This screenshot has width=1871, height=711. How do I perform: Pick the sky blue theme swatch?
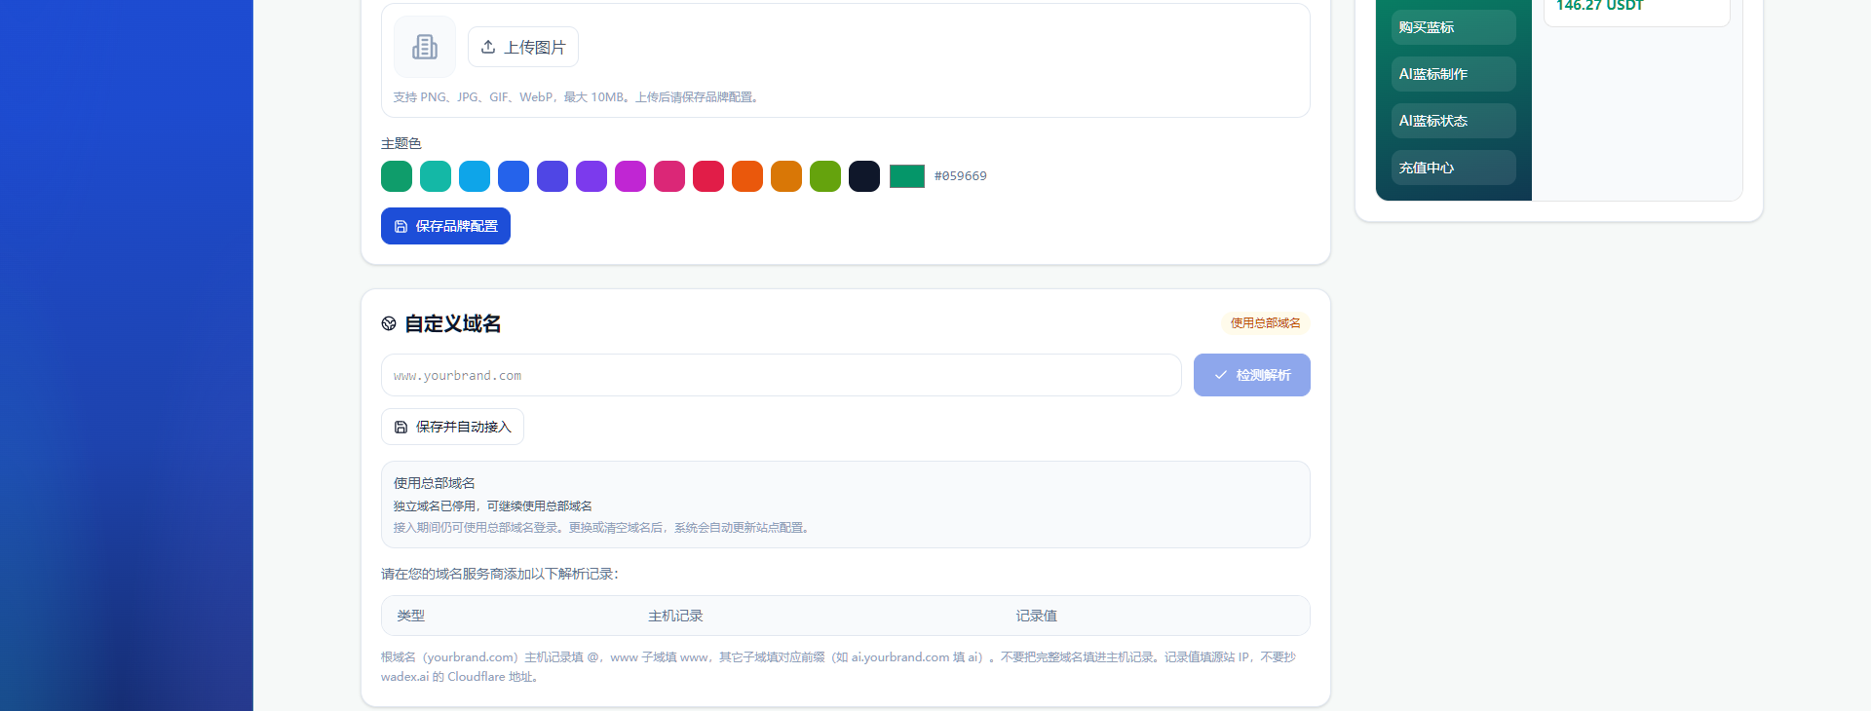pyautogui.click(x=475, y=176)
